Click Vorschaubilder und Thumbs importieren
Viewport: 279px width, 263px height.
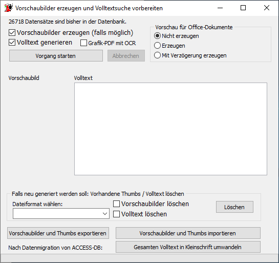tap(188, 233)
